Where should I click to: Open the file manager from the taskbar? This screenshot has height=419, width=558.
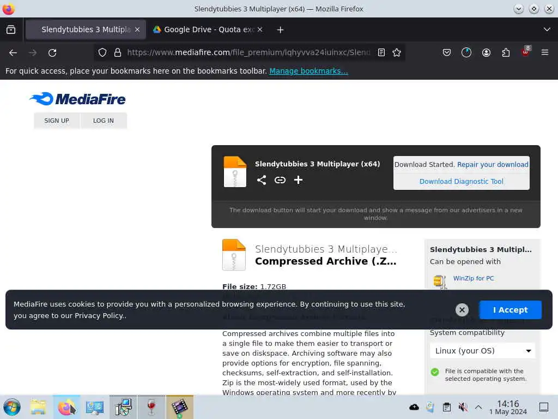[38, 407]
